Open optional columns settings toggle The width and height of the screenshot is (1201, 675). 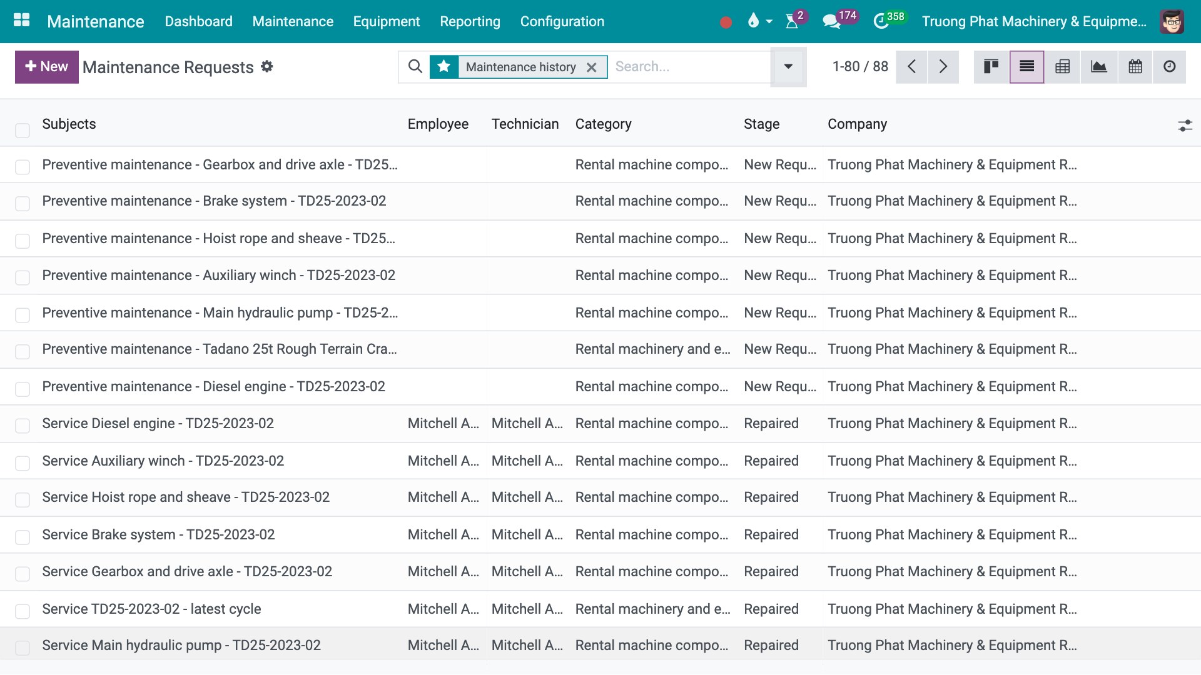click(1185, 126)
